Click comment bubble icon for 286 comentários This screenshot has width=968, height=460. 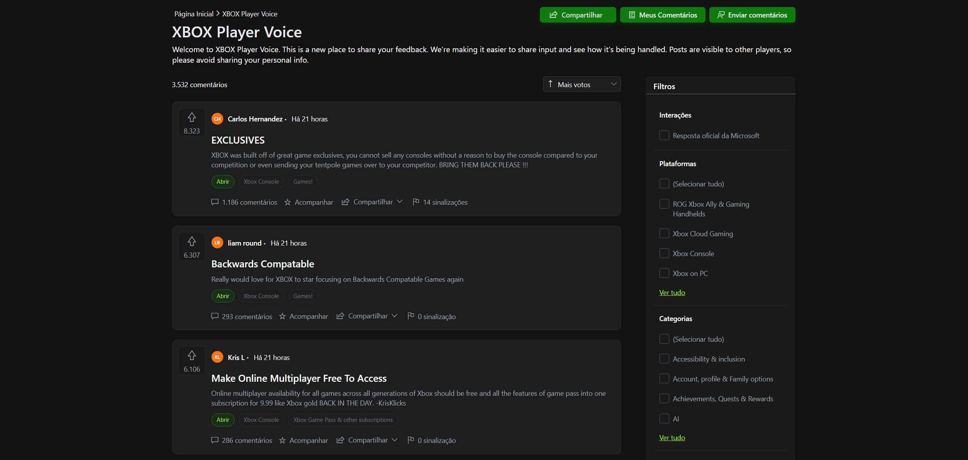pyautogui.click(x=215, y=440)
